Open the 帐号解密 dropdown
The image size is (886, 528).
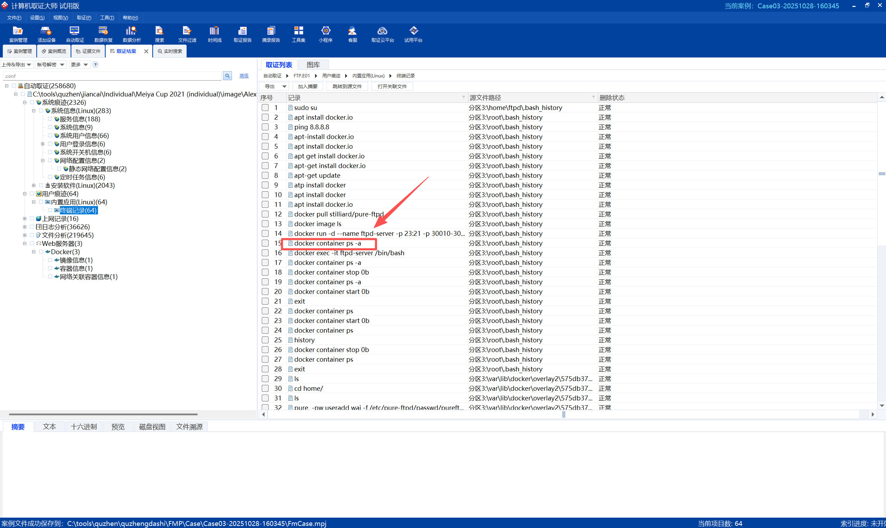tap(51, 65)
